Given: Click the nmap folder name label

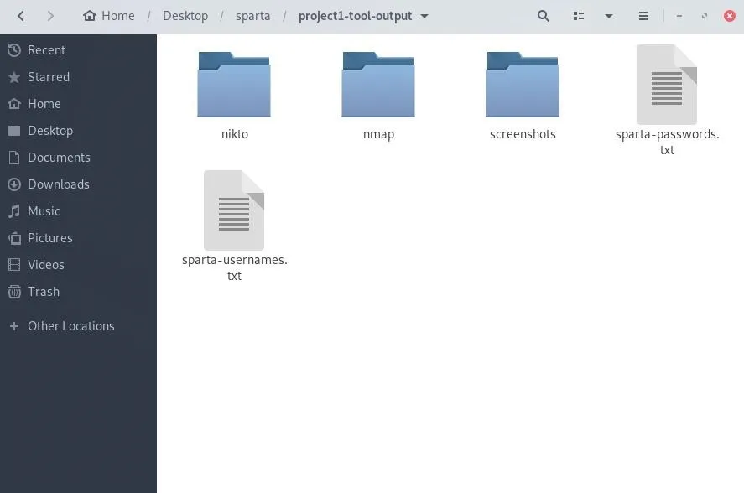Looking at the screenshot, I should click(378, 134).
